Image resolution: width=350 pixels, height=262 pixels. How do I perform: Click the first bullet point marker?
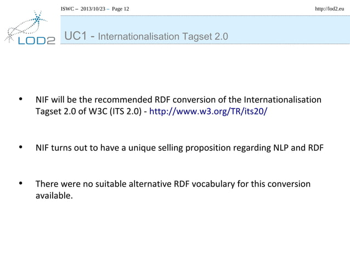pos(21,99)
